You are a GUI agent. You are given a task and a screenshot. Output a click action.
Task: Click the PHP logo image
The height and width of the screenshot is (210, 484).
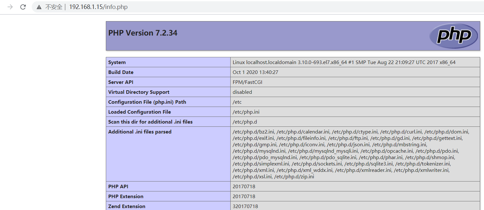pyautogui.click(x=454, y=36)
